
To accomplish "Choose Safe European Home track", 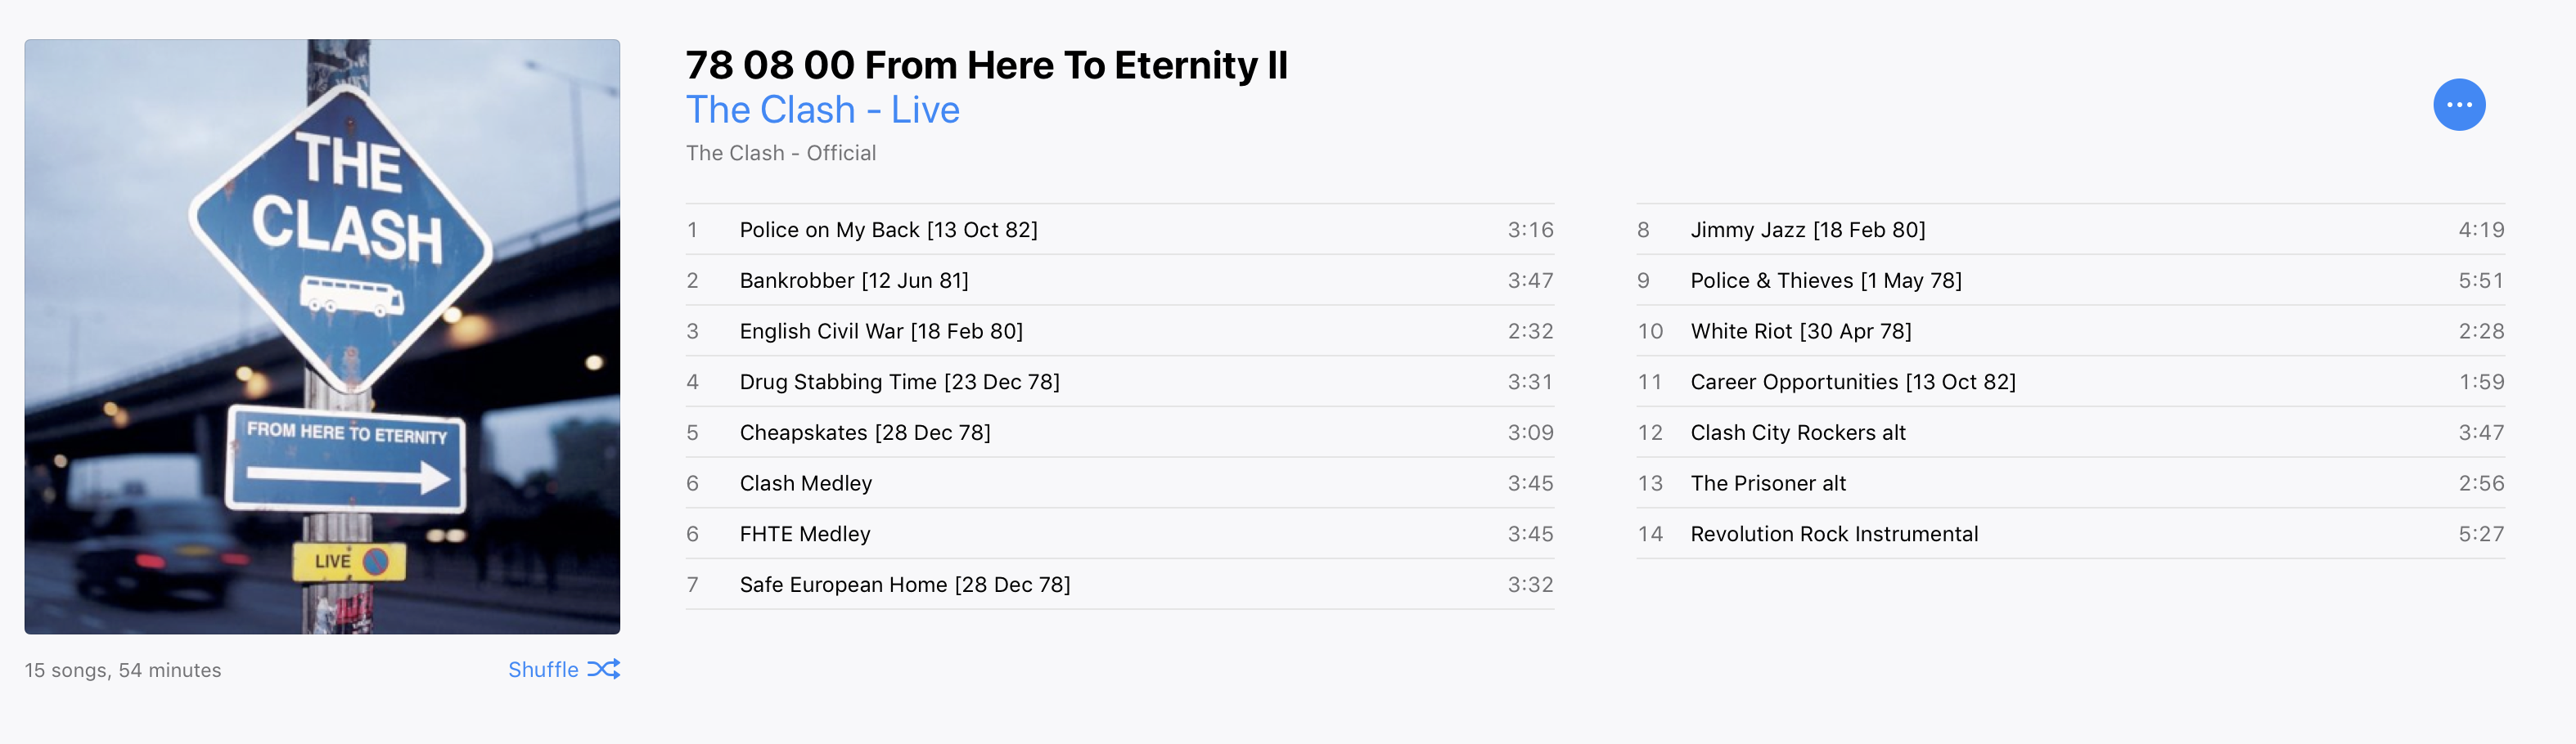I will pos(1119,585).
